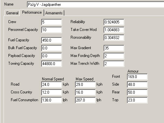This screenshot has height=123, width=164.
Task: Click the Max Gradient field
Action: click(114, 48)
